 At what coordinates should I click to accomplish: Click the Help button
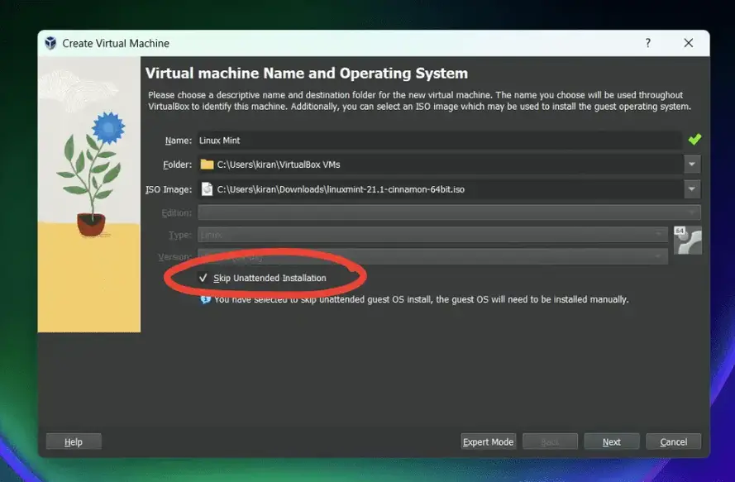point(74,441)
